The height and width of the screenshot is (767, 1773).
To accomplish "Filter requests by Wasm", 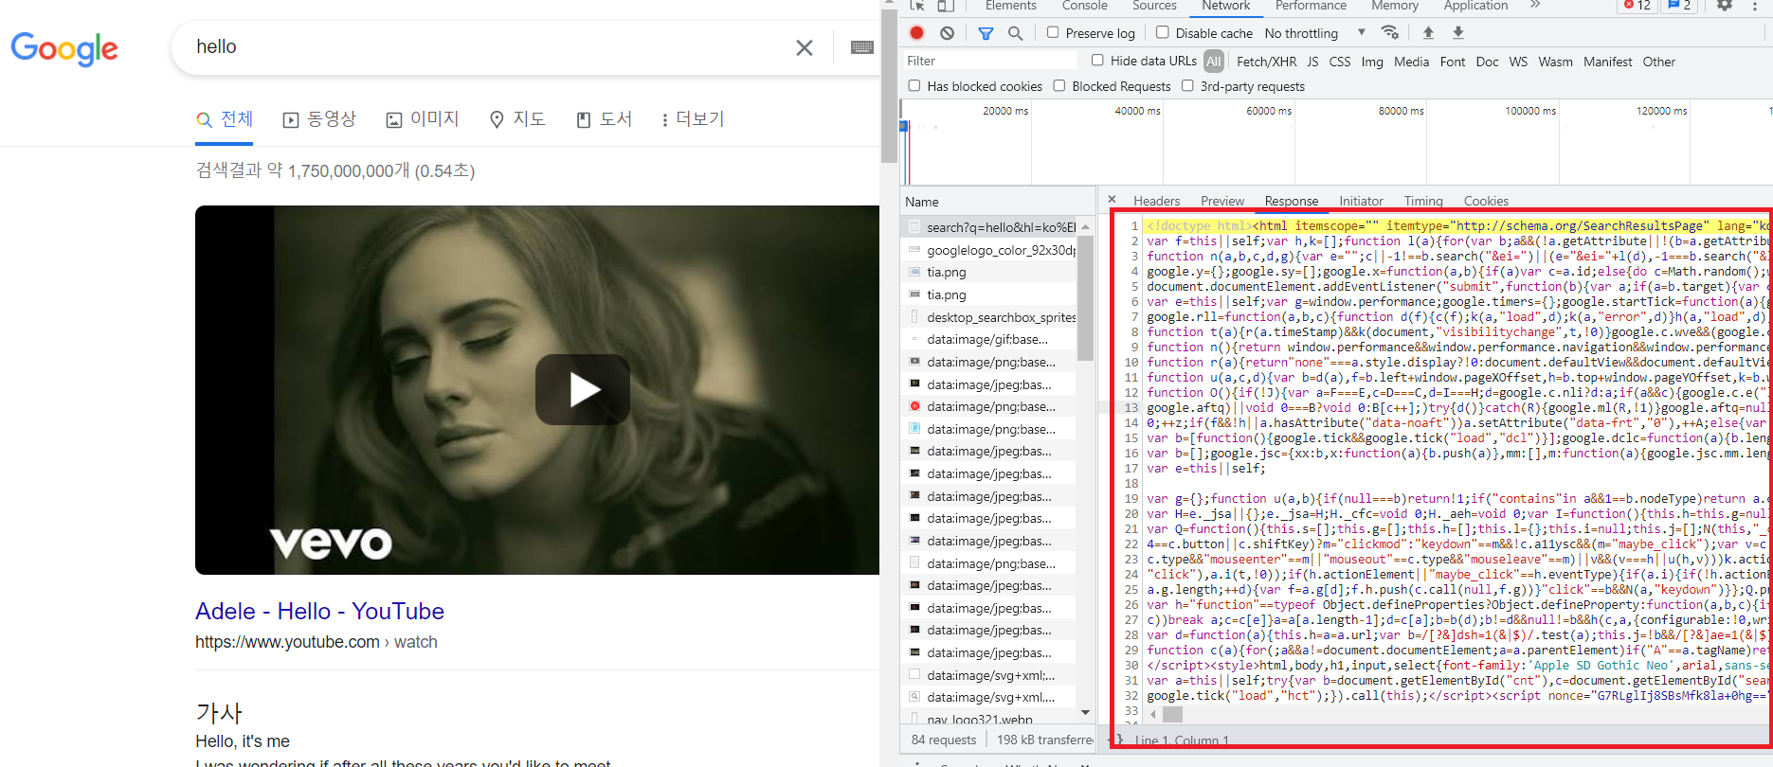I will click(1555, 62).
